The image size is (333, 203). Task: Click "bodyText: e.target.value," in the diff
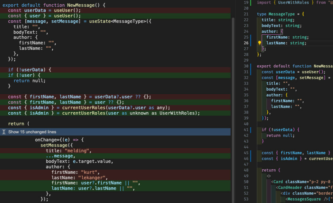tap(79, 161)
